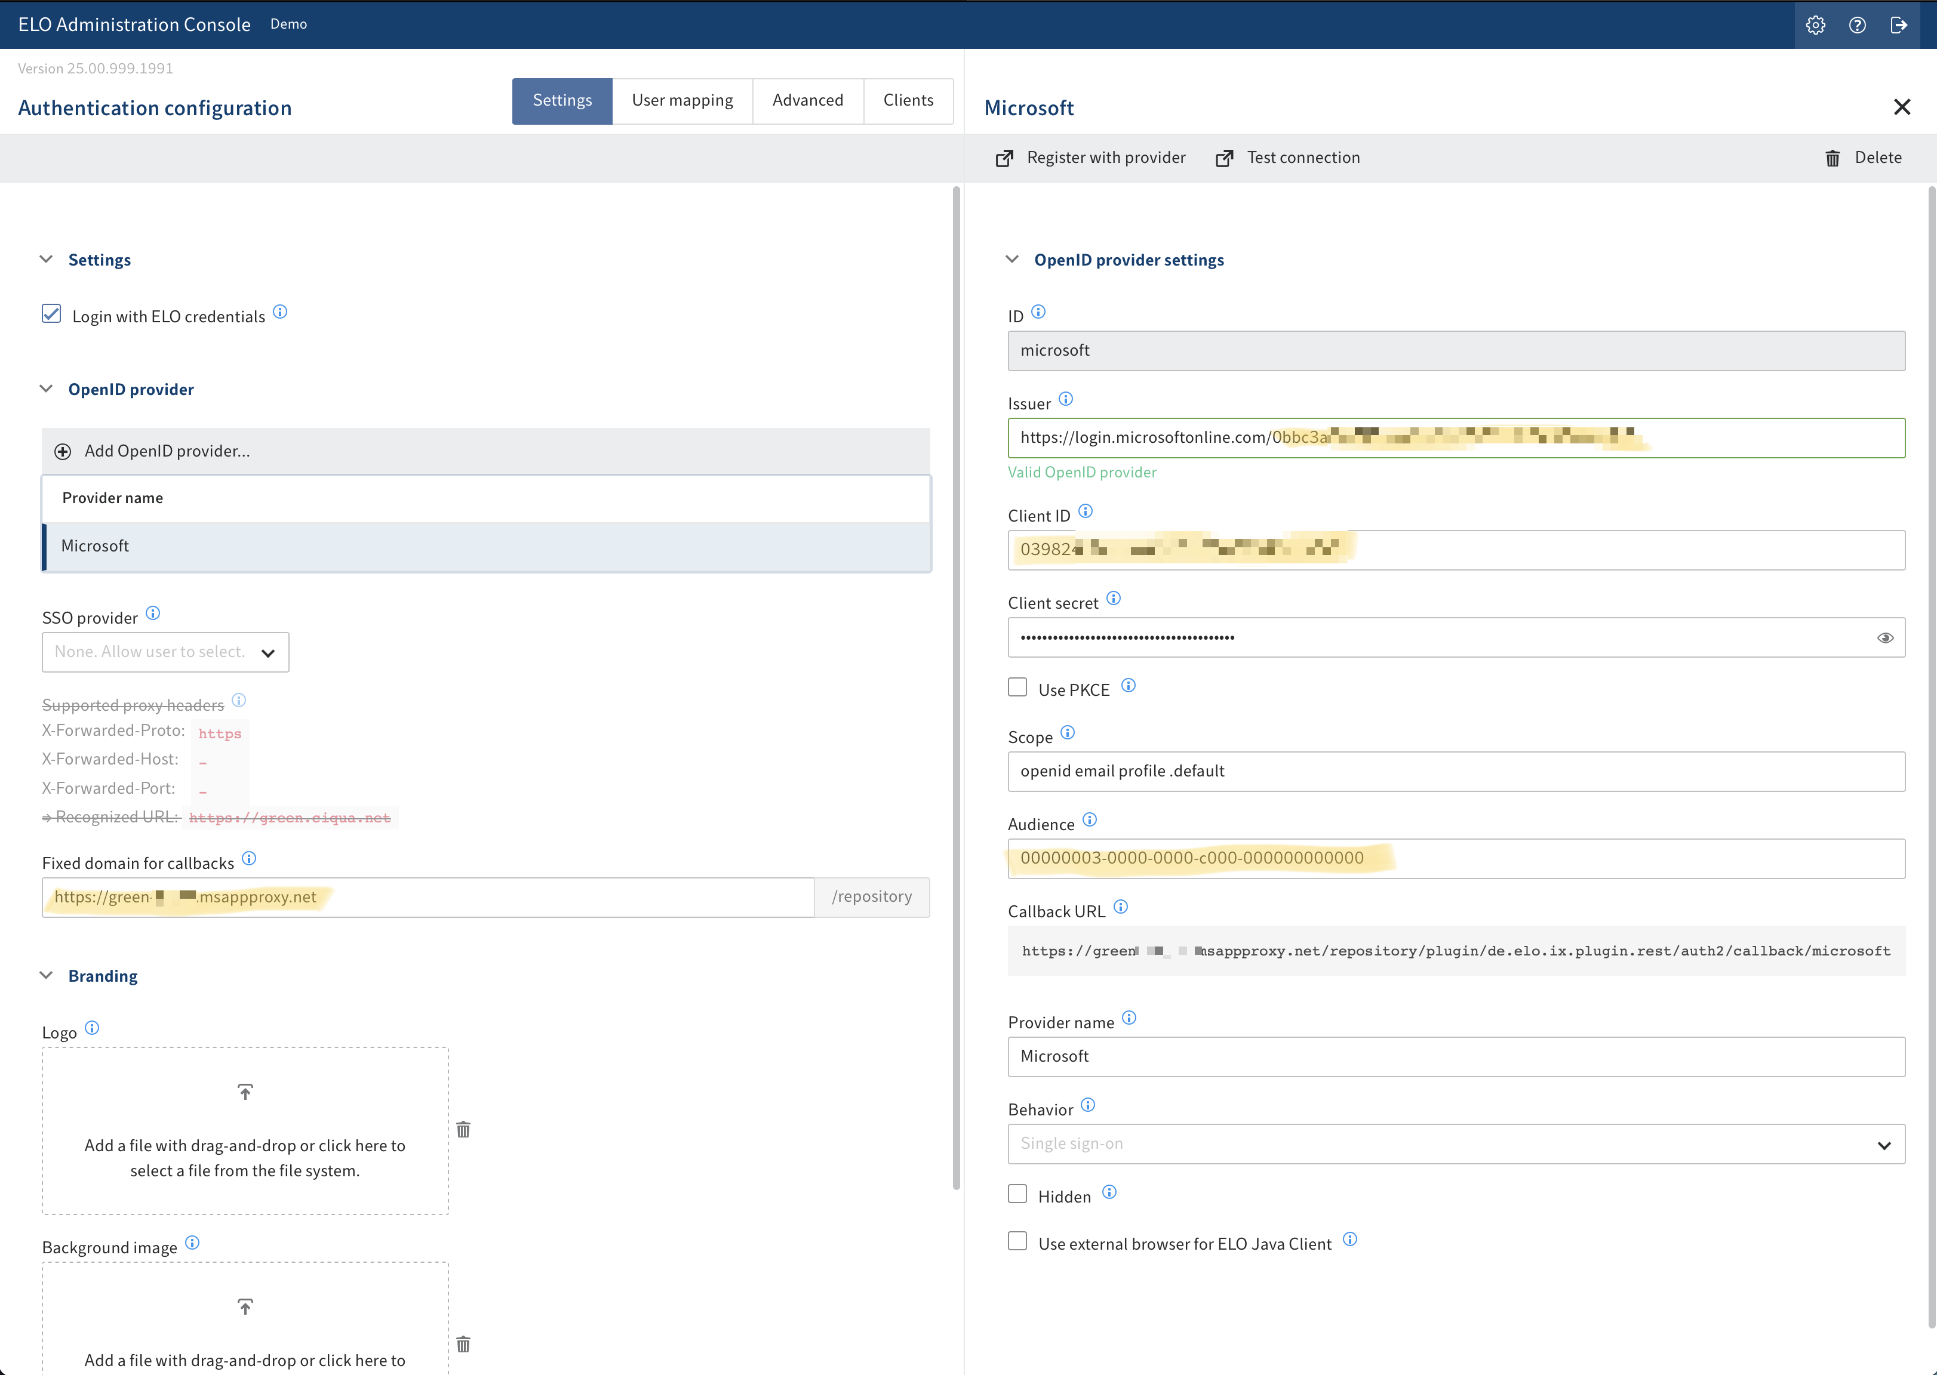Image resolution: width=1937 pixels, height=1375 pixels.
Task: Show info for Supported proxy headers
Action: click(239, 700)
